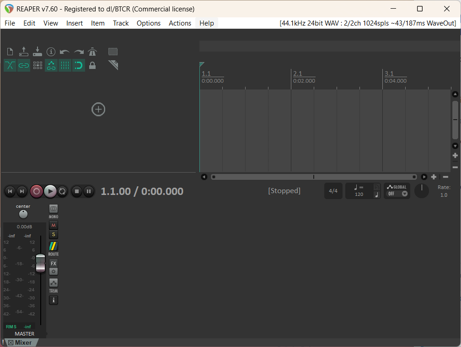Click the striped triangle toolbar icon
This screenshot has height=347, width=461.
tap(113, 65)
